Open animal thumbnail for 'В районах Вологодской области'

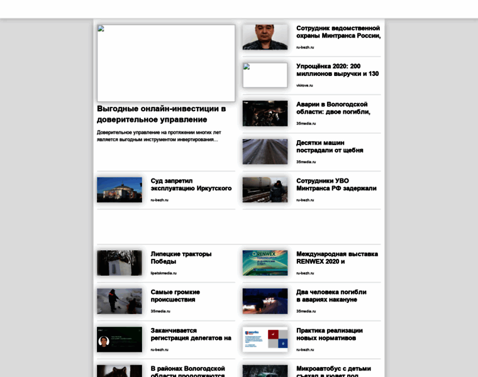click(119, 371)
